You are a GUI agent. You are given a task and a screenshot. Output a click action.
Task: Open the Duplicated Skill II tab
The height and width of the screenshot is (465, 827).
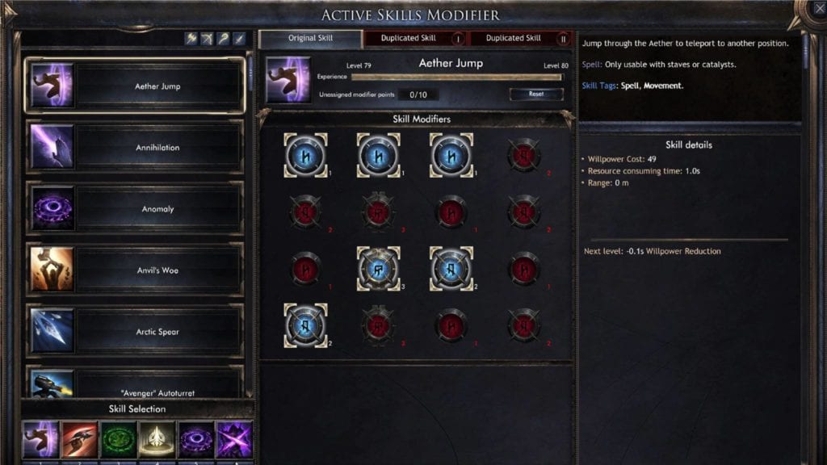tap(521, 39)
